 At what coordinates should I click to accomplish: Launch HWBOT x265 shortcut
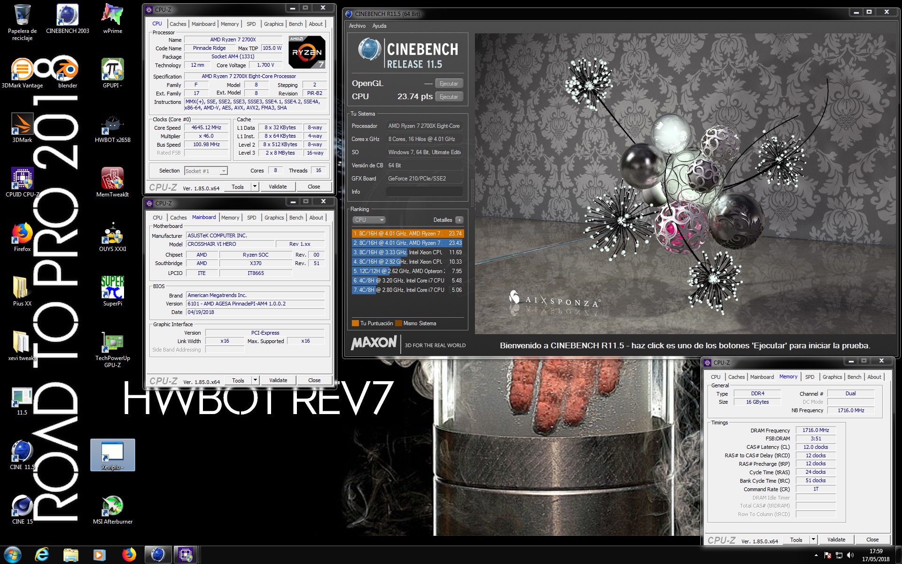pyautogui.click(x=113, y=127)
